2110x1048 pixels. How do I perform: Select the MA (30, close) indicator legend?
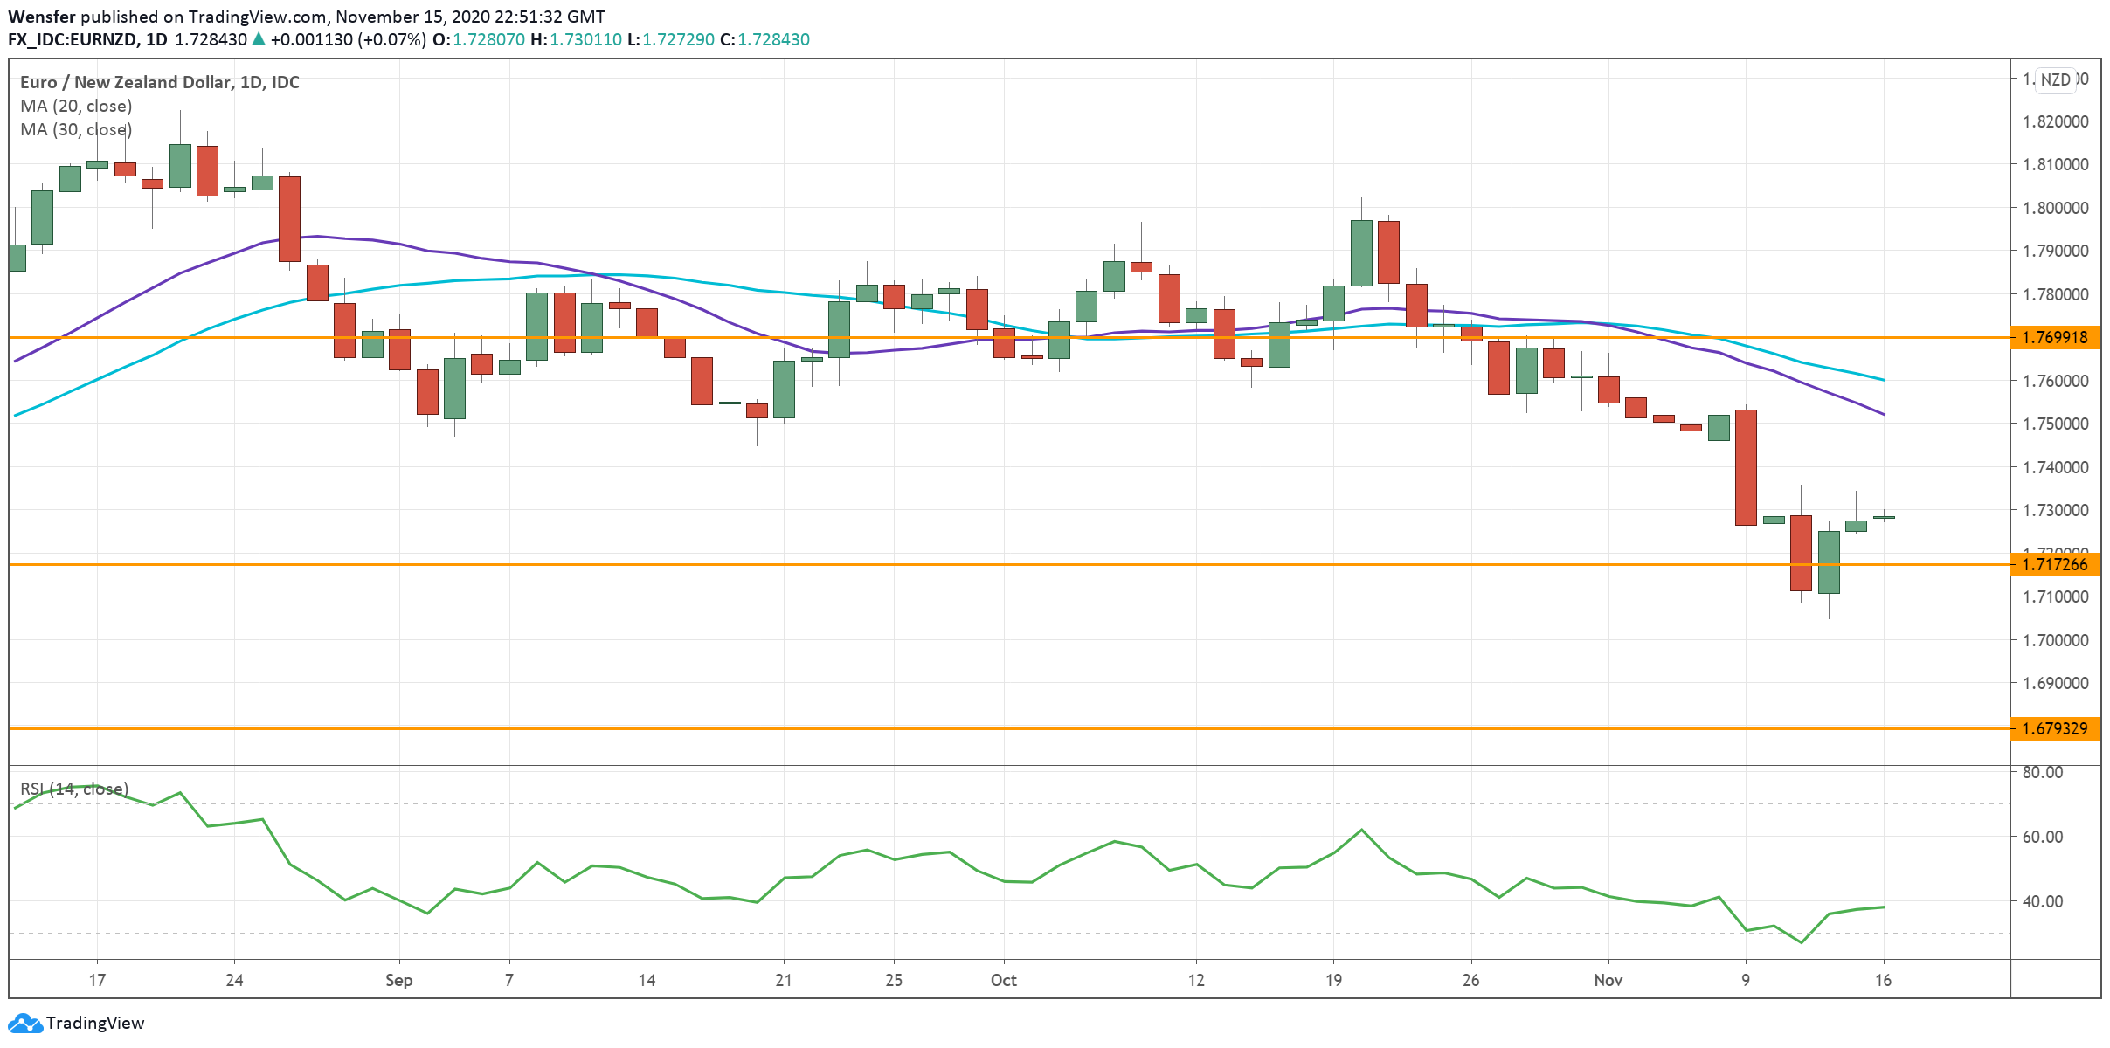[x=76, y=129]
